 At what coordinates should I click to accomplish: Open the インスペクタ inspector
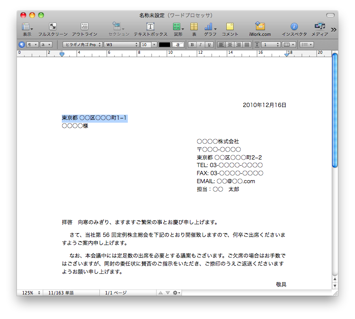point(294,27)
